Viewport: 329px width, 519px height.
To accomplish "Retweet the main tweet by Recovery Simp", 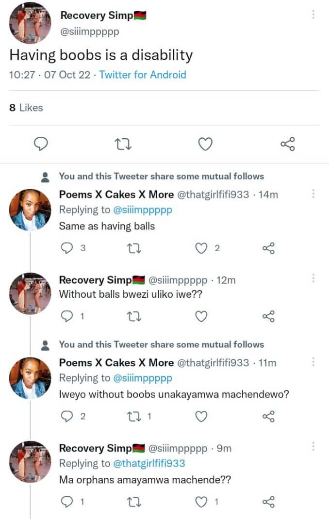I will [x=123, y=145].
